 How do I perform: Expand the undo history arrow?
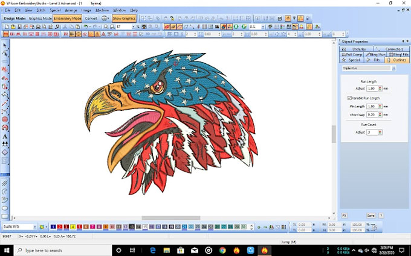(89, 27)
